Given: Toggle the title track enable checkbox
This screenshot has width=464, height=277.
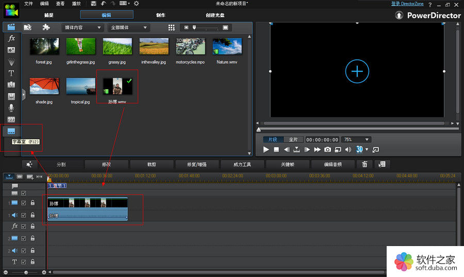Looking at the screenshot, I should click(24, 262).
